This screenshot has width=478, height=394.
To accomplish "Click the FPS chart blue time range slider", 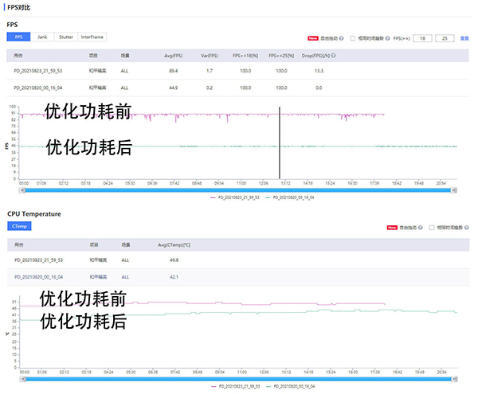I will tap(237, 189).
